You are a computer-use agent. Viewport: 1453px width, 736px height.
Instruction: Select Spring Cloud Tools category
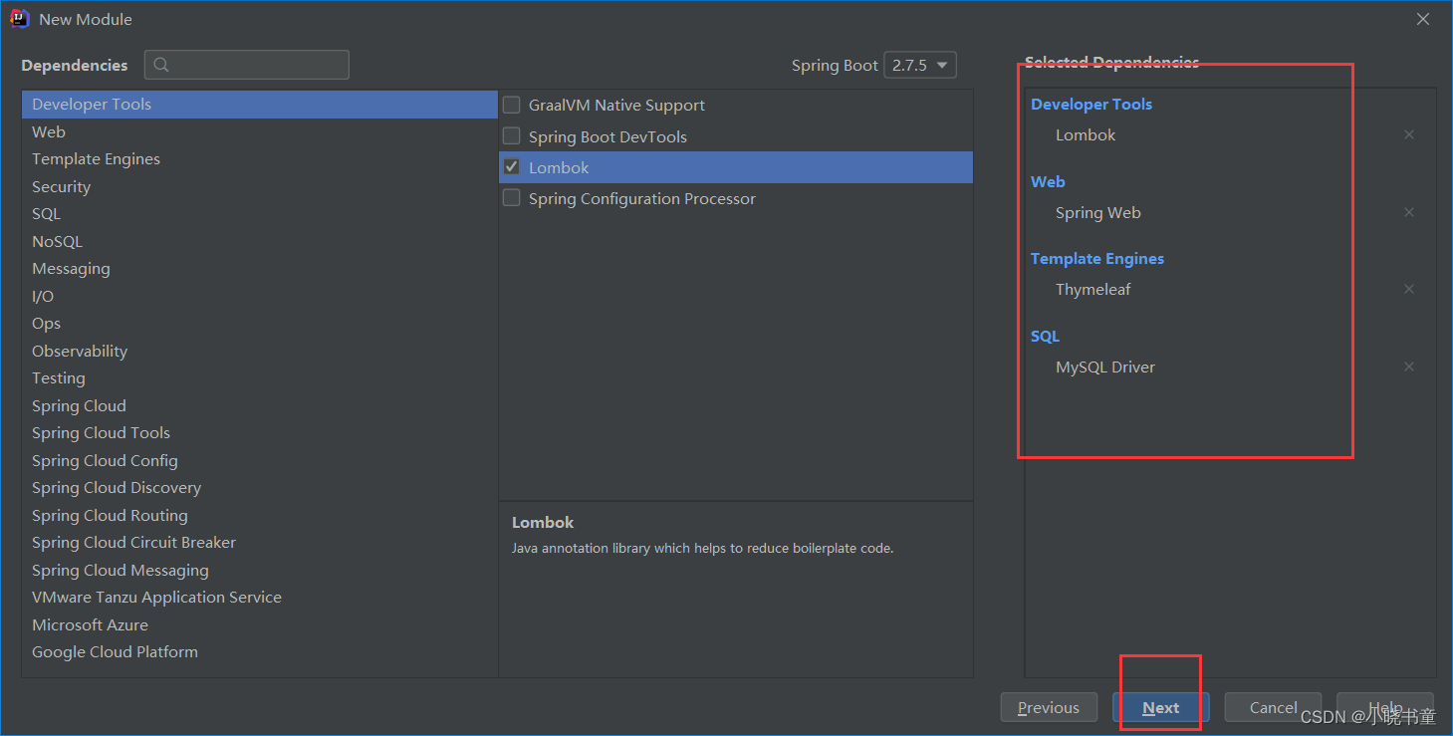pos(260,433)
